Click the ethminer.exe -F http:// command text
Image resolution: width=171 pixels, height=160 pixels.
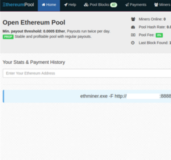click(103, 96)
